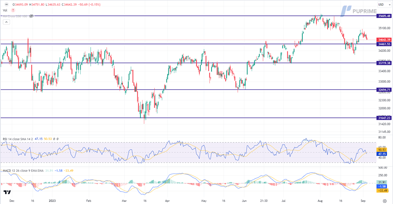Click the May label on the time axis
The height and width of the screenshot is (204, 393).
(x=204, y=201)
